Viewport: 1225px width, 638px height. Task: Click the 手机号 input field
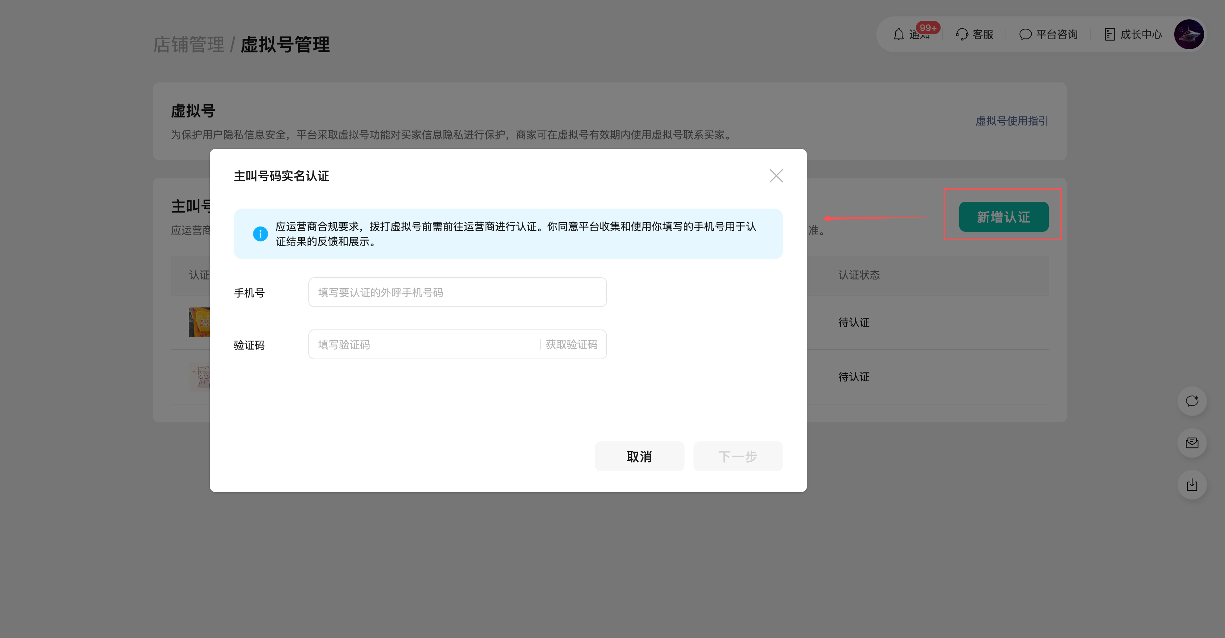coord(457,293)
